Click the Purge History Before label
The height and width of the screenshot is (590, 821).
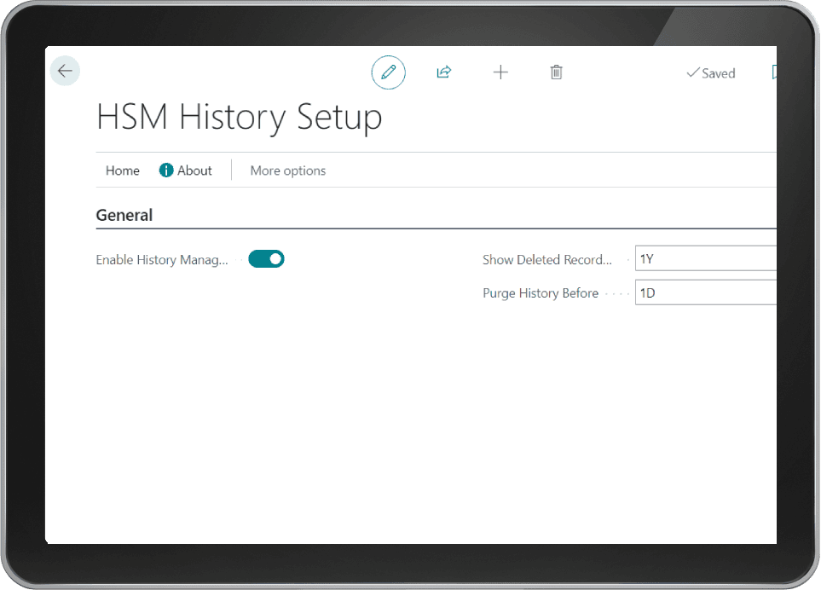541,293
